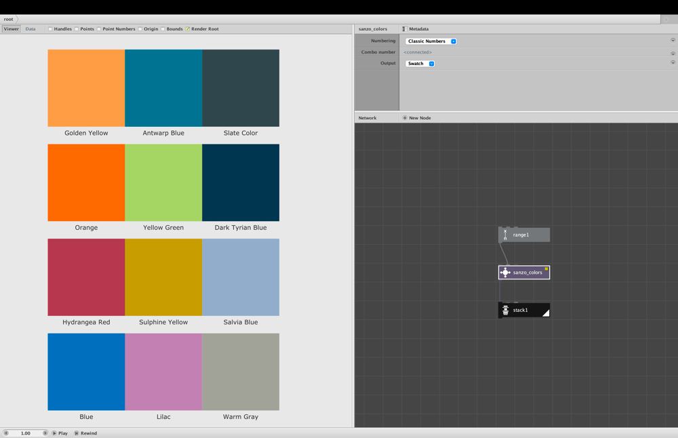Select the sanzo_colors node in the network
Viewport: 678px width, 438px height.
[524, 273]
